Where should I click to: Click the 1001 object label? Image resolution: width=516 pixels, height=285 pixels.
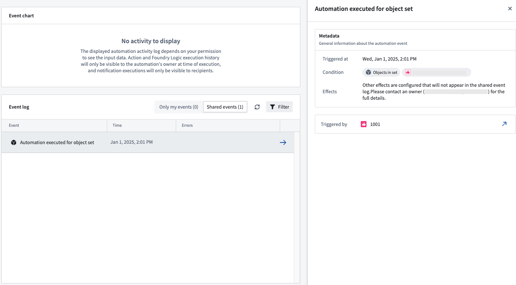pyautogui.click(x=375, y=124)
